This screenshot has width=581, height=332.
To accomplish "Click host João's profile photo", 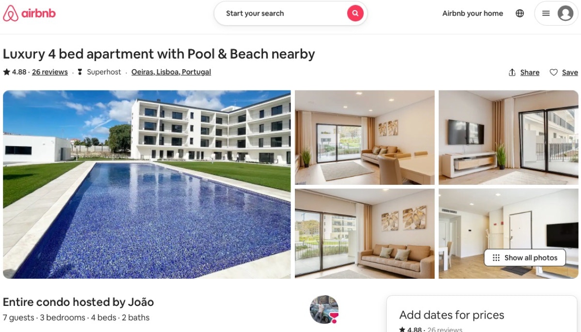I will [324, 309].
